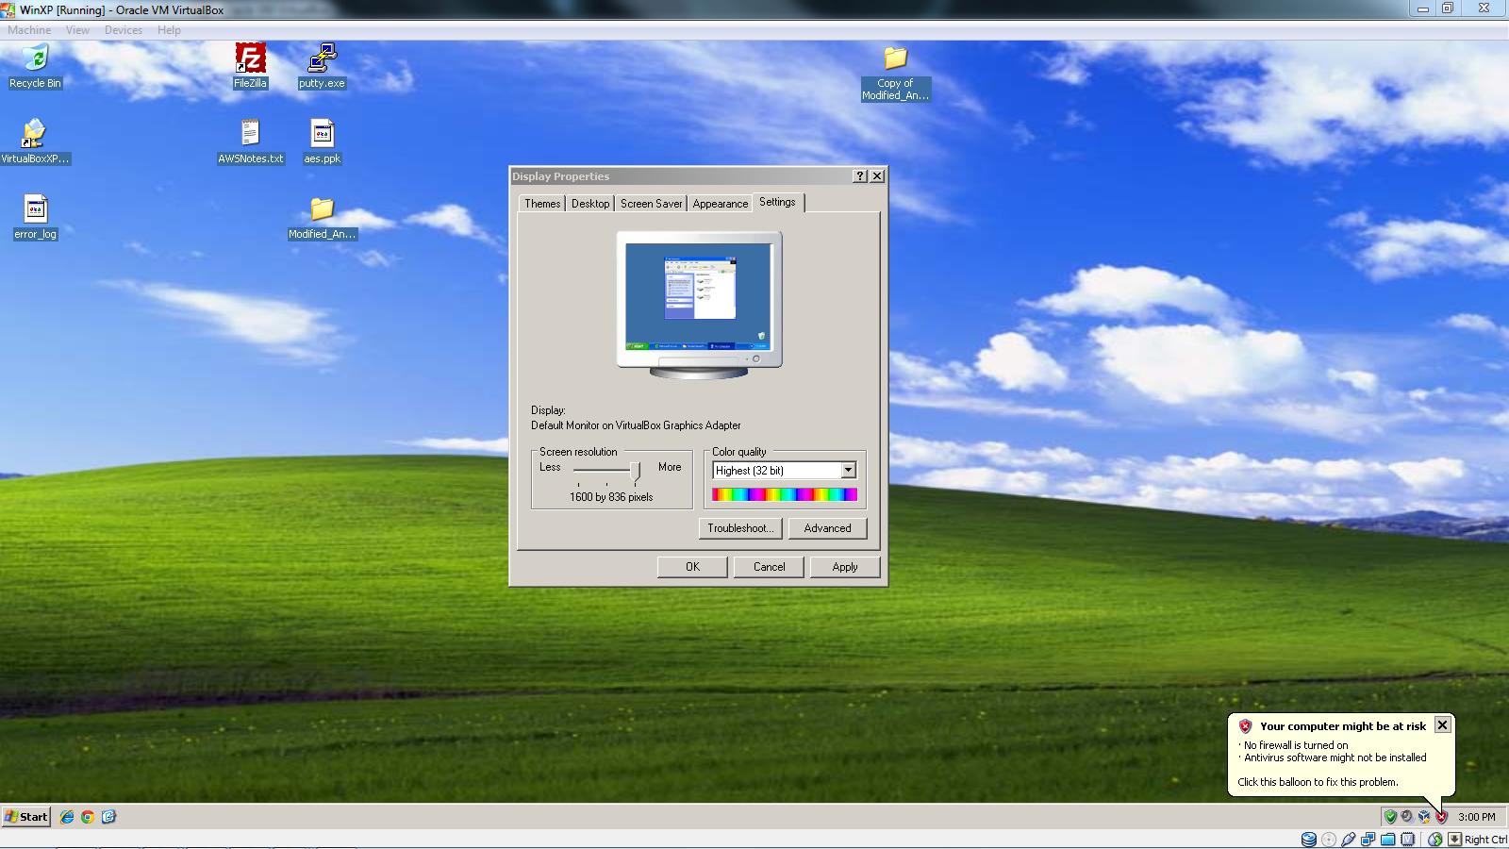1509x849 pixels.
Task: Click the red security alert shield in tray
Action: coord(1442,818)
